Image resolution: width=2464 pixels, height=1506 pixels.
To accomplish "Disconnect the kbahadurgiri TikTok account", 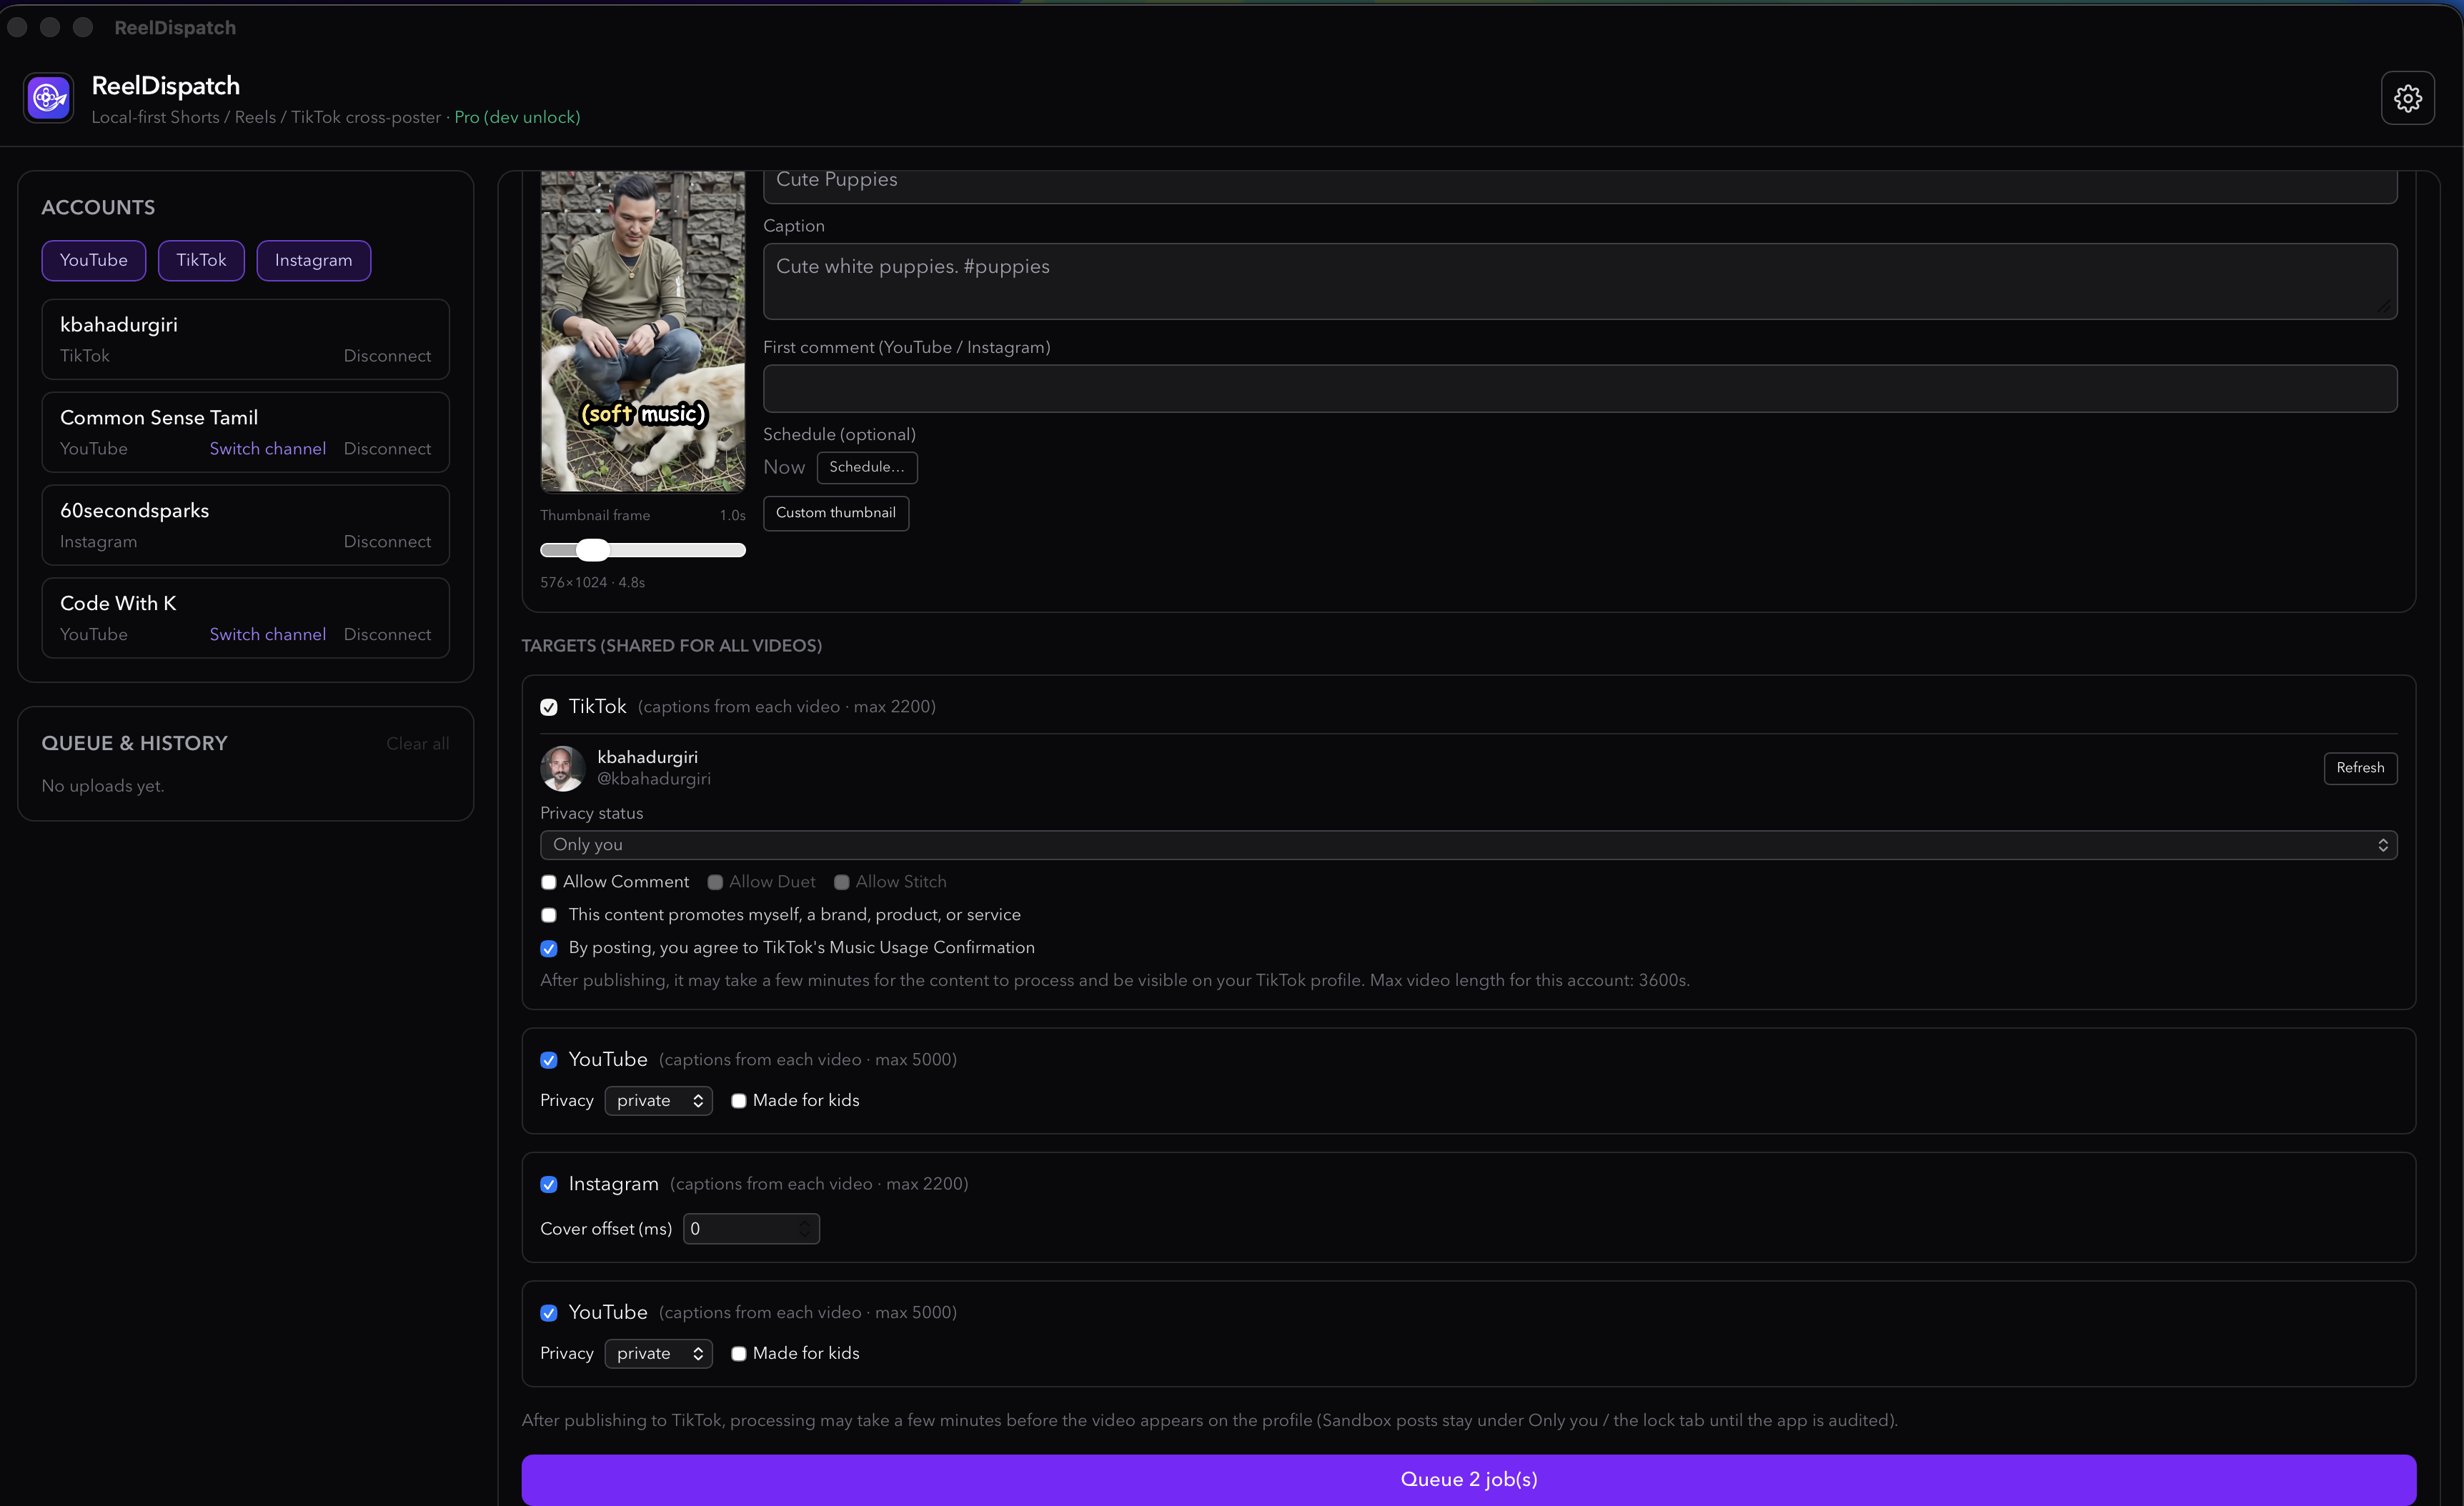I will 387,356.
